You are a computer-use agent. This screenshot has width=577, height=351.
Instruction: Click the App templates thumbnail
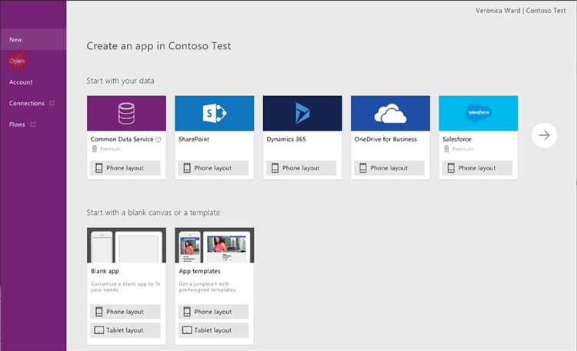(x=215, y=245)
